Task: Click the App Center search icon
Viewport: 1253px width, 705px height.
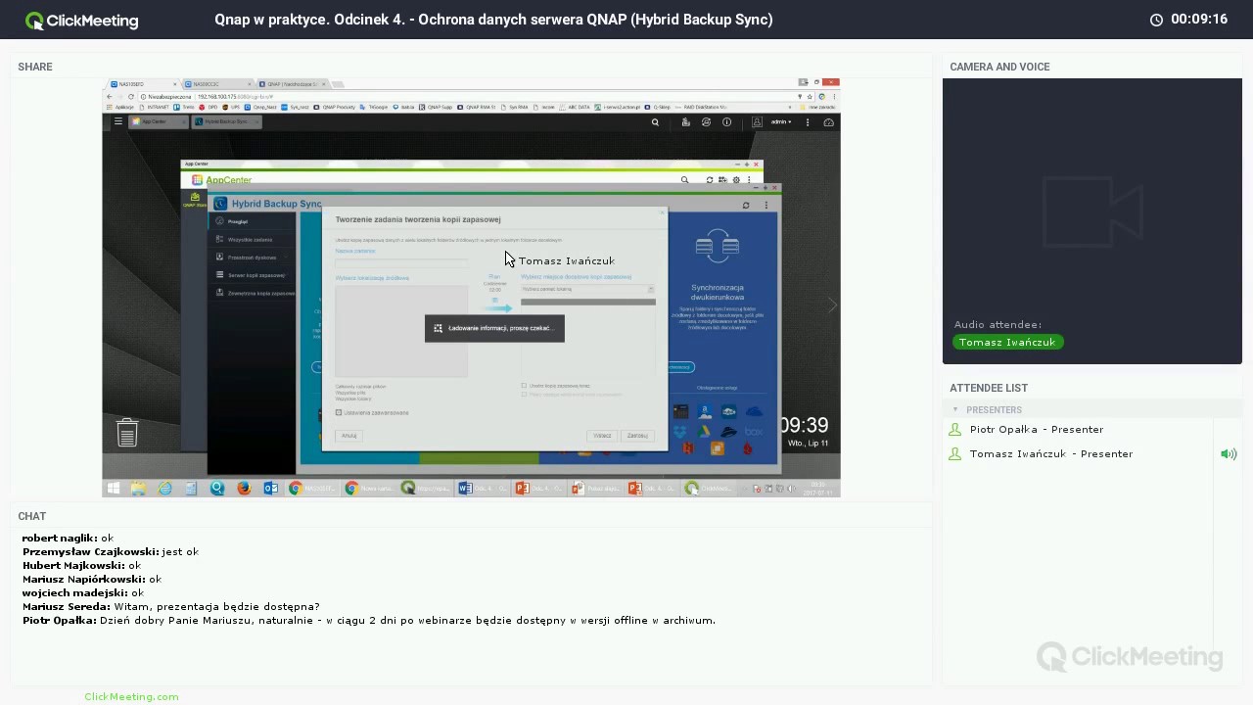Action: pyautogui.click(x=684, y=180)
